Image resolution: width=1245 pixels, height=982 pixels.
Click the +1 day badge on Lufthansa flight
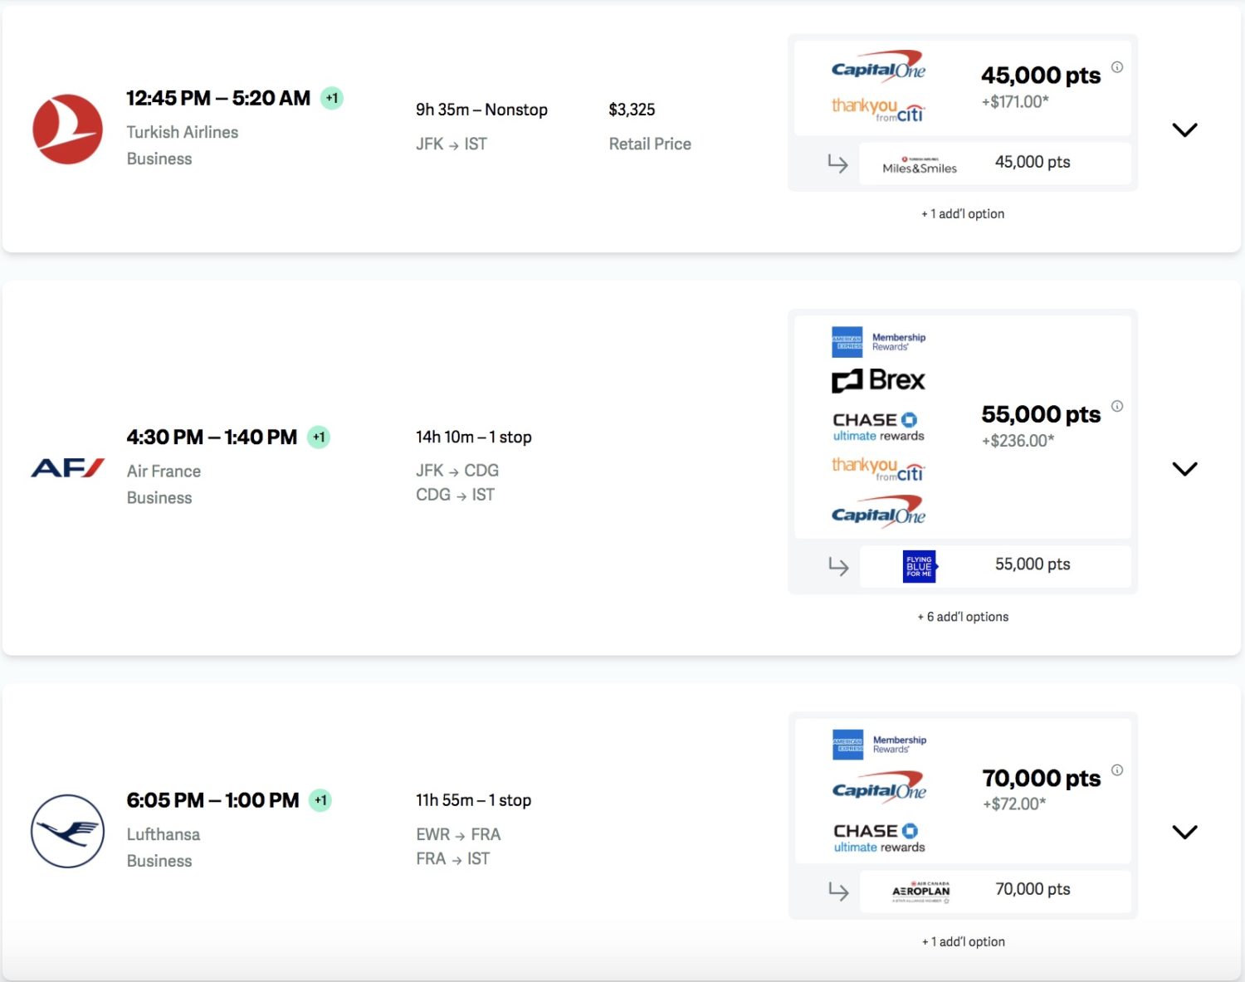click(320, 800)
